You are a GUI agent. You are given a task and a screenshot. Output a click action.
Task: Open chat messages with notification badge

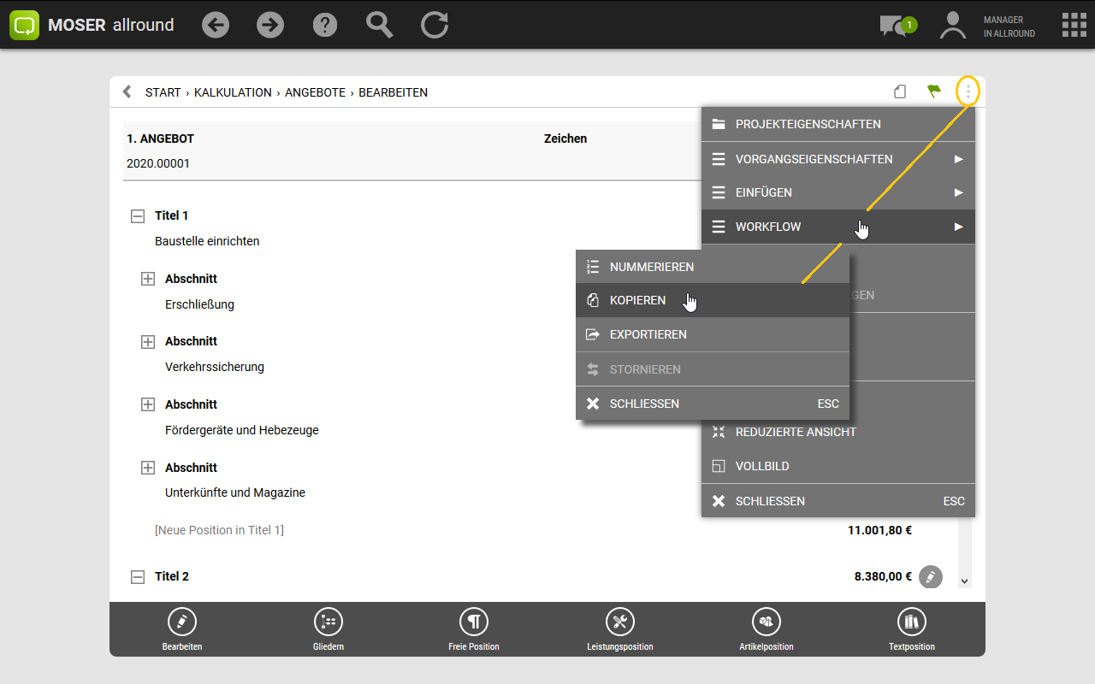tap(896, 26)
